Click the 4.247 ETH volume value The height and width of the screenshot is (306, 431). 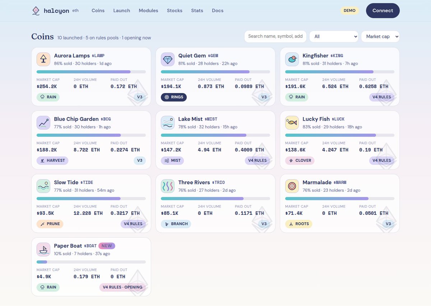335,150
